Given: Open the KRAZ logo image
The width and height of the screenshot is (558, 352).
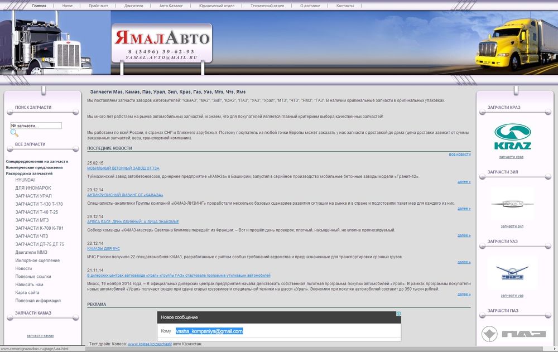Looking at the screenshot, I should (x=512, y=137).
